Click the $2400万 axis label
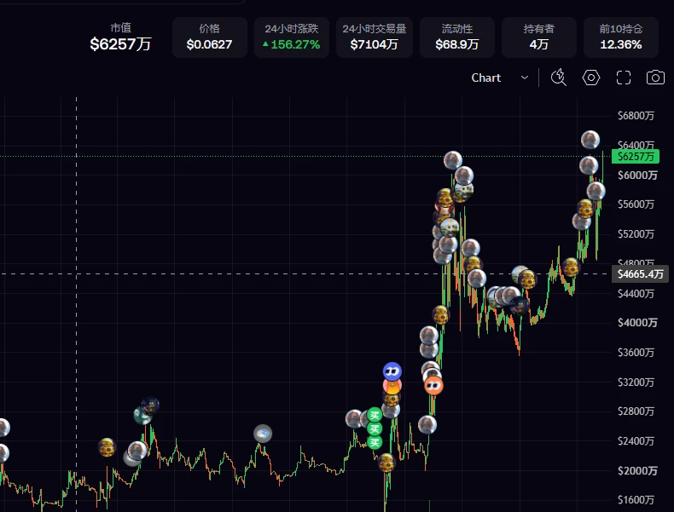The height and width of the screenshot is (512, 674). click(x=636, y=440)
